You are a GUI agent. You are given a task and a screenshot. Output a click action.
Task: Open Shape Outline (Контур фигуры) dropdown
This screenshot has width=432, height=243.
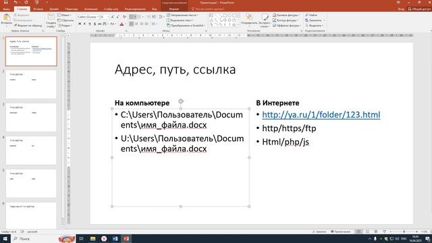click(286, 20)
